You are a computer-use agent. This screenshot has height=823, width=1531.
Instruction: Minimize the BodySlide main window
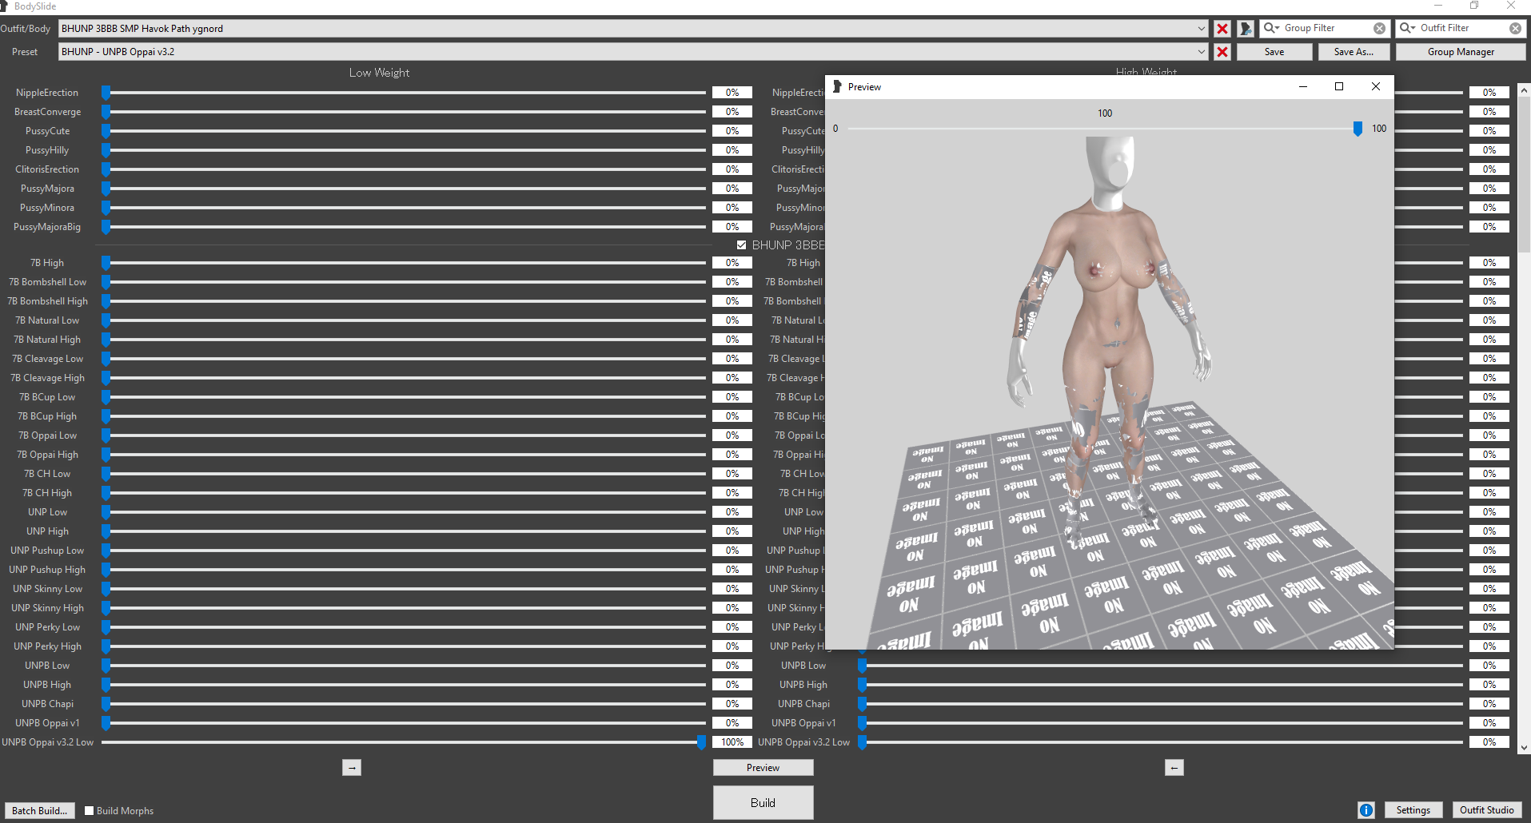[x=1438, y=6]
